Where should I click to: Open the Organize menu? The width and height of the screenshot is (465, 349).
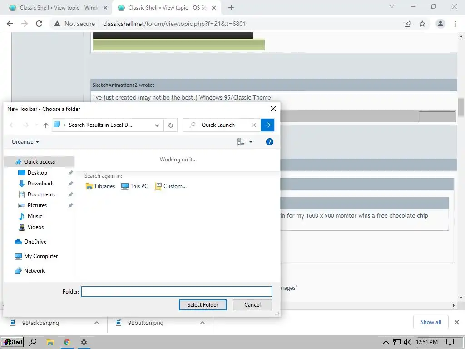pyautogui.click(x=25, y=142)
